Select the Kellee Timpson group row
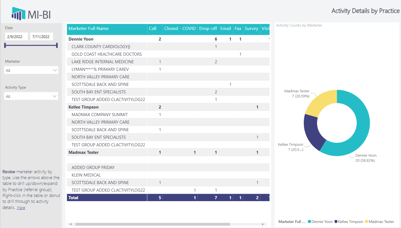This screenshot has width=401, height=228. tap(83, 107)
